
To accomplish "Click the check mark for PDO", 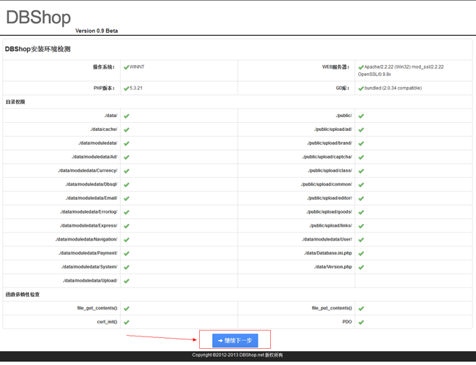I will pyautogui.click(x=361, y=323).
